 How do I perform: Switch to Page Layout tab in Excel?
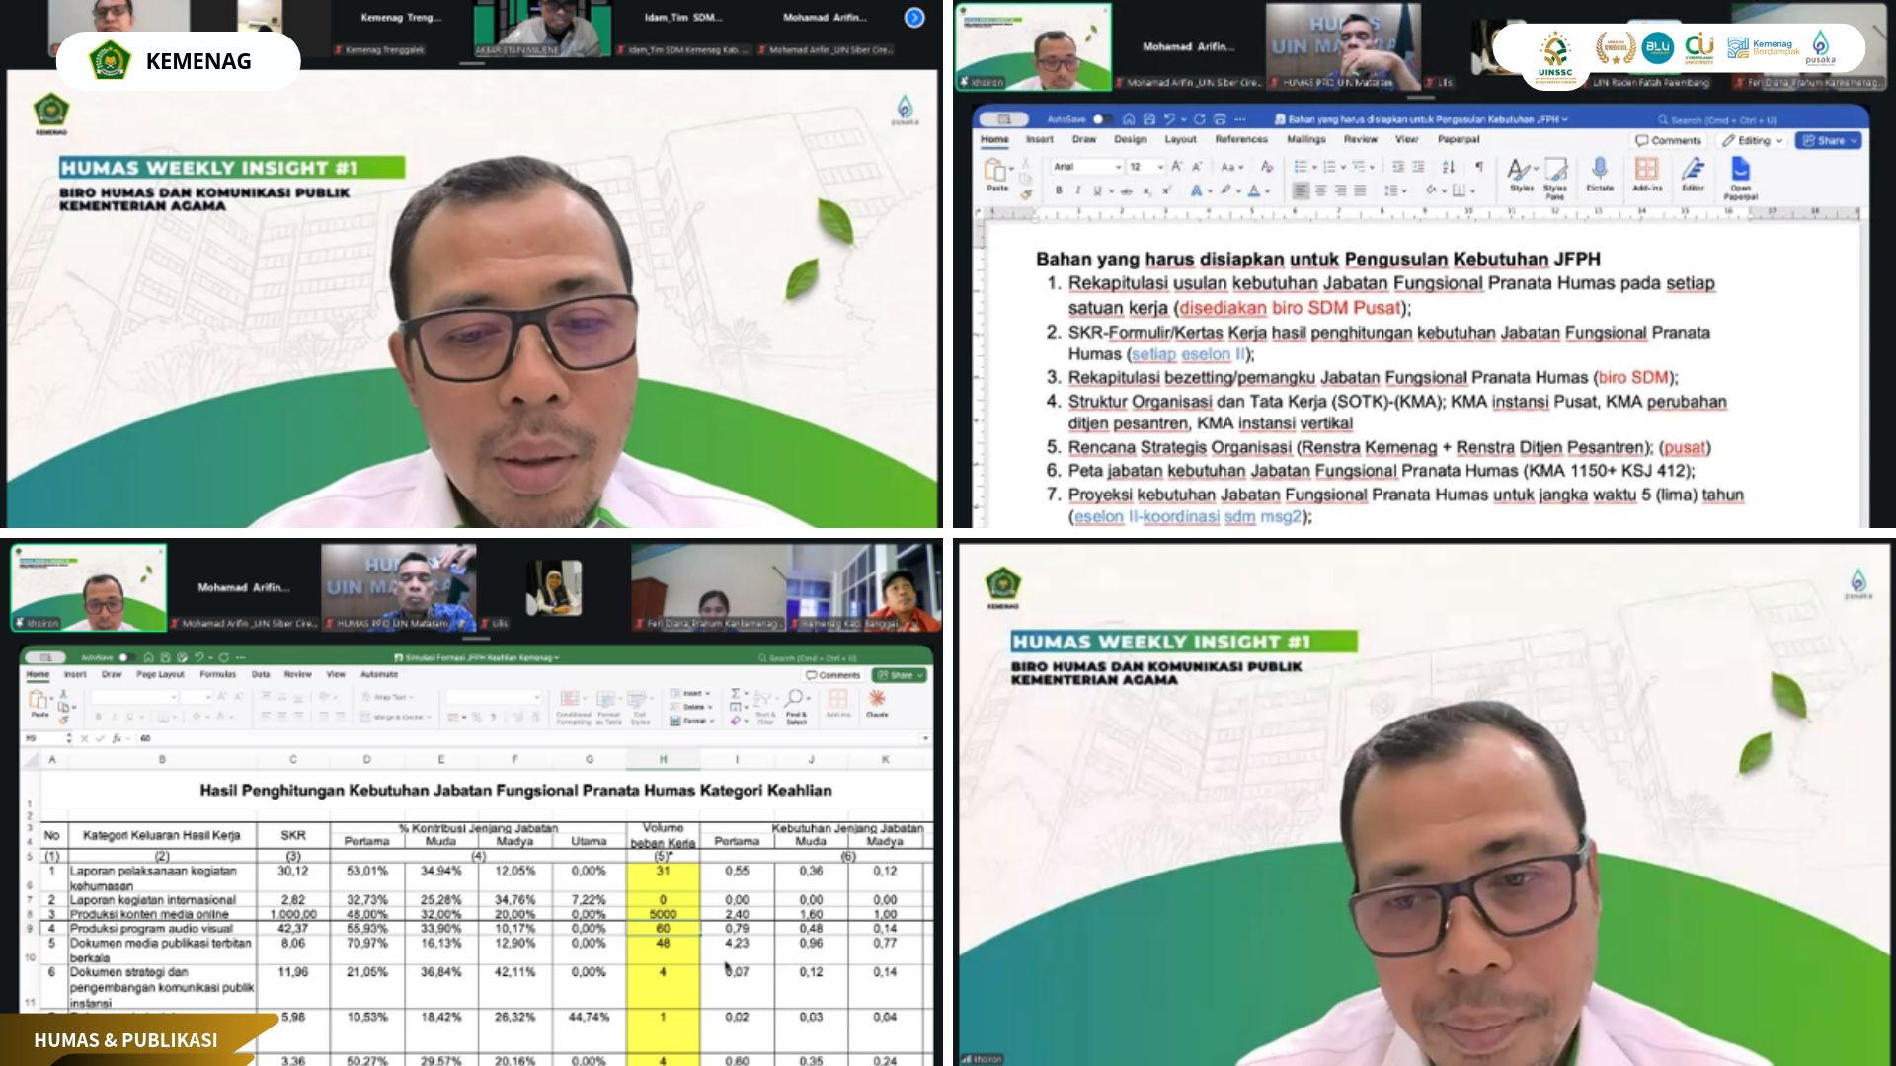point(160,675)
